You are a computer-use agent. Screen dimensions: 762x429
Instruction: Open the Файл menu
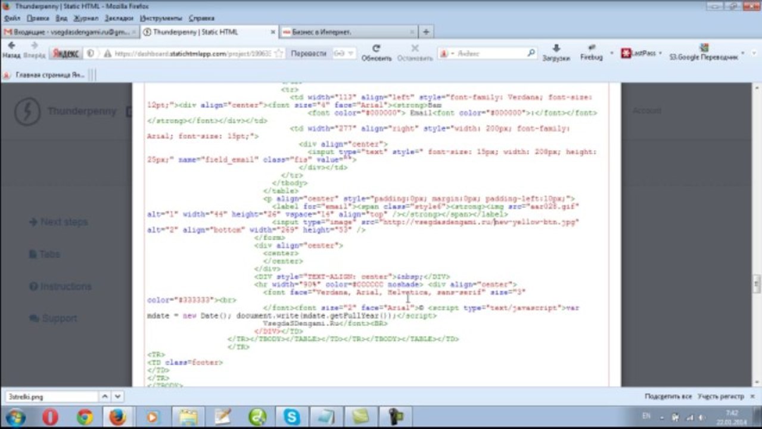(12, 18)
